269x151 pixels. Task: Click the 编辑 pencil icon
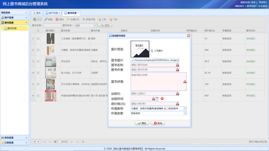tap(46, 19)
